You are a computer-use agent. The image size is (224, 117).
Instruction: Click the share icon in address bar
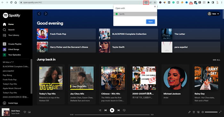150,3
